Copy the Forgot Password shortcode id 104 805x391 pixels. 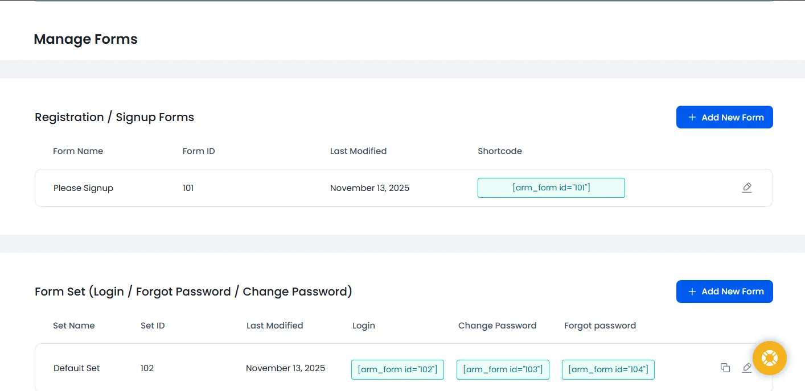608,369
